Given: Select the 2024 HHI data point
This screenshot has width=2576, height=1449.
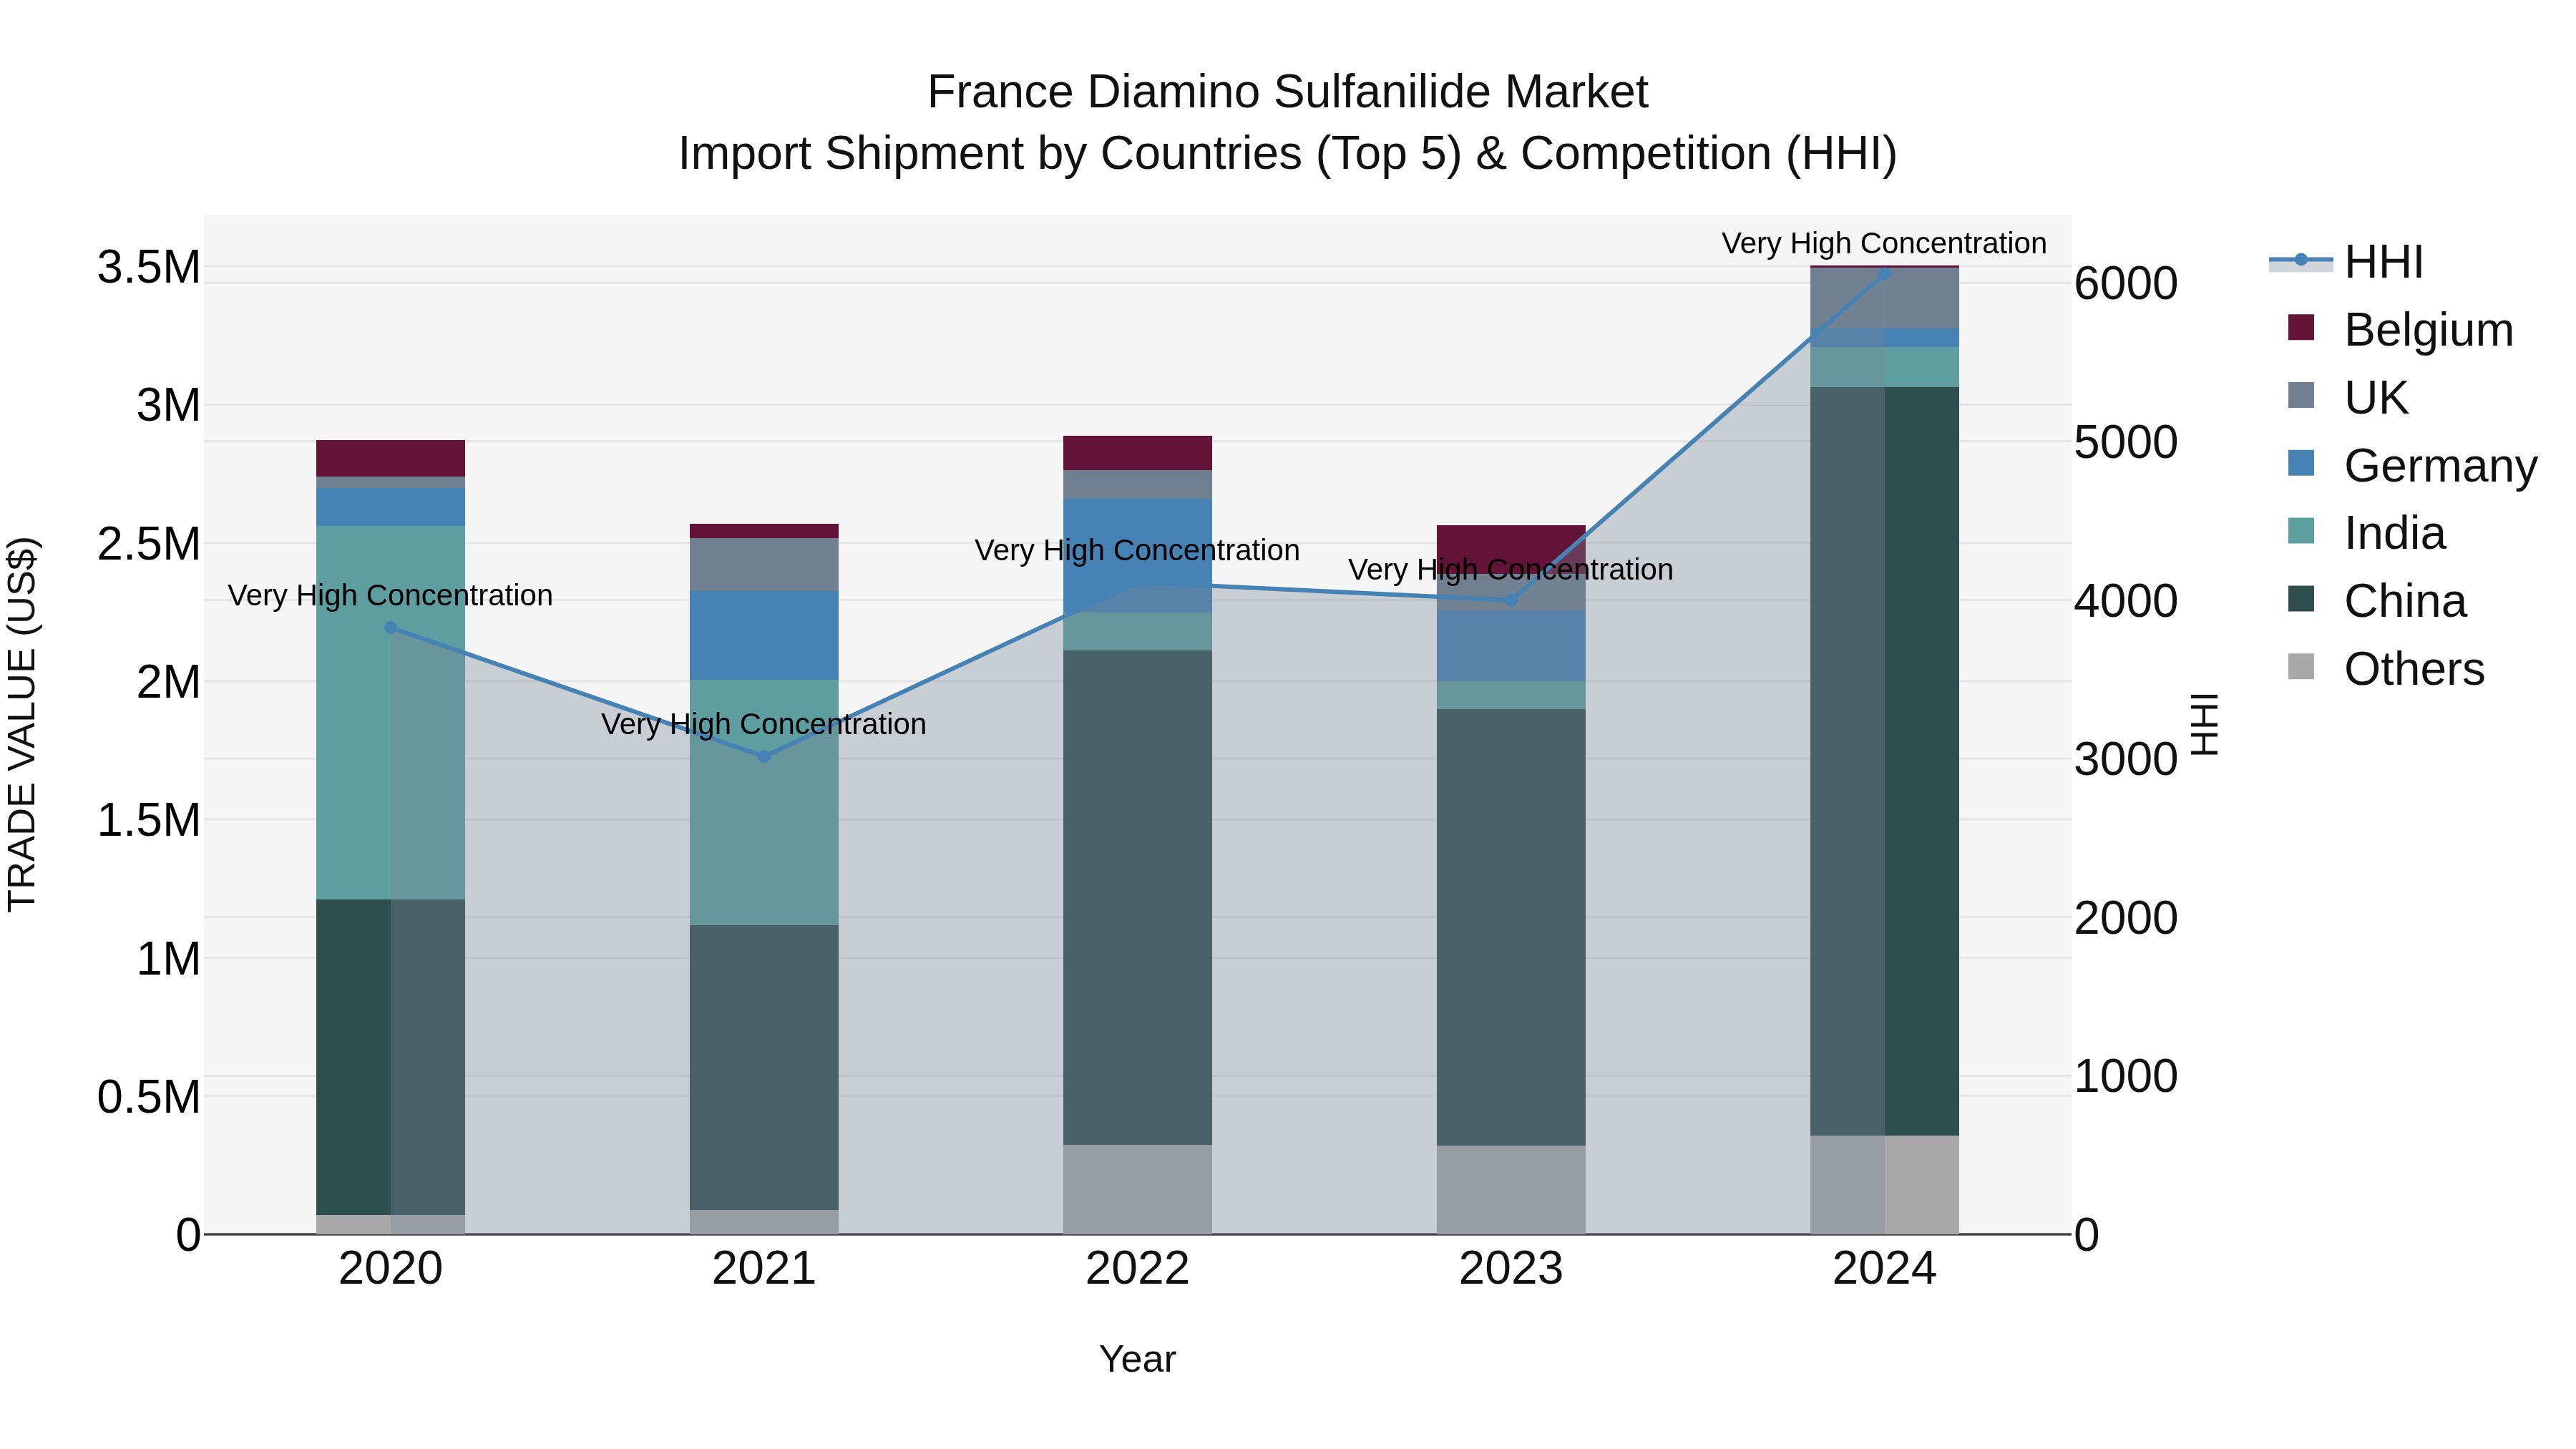Looking at the screenshot, I should (x=1885, y=273).
